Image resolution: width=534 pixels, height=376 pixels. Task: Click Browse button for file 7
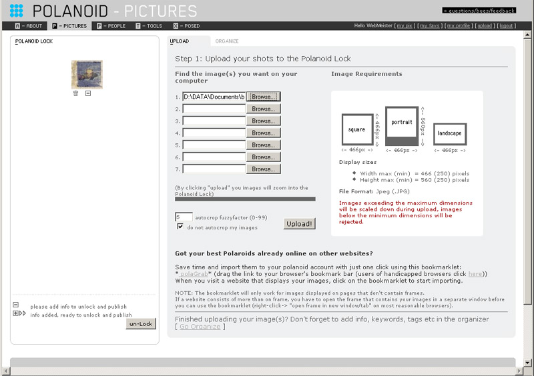click(x=264, y=169)
